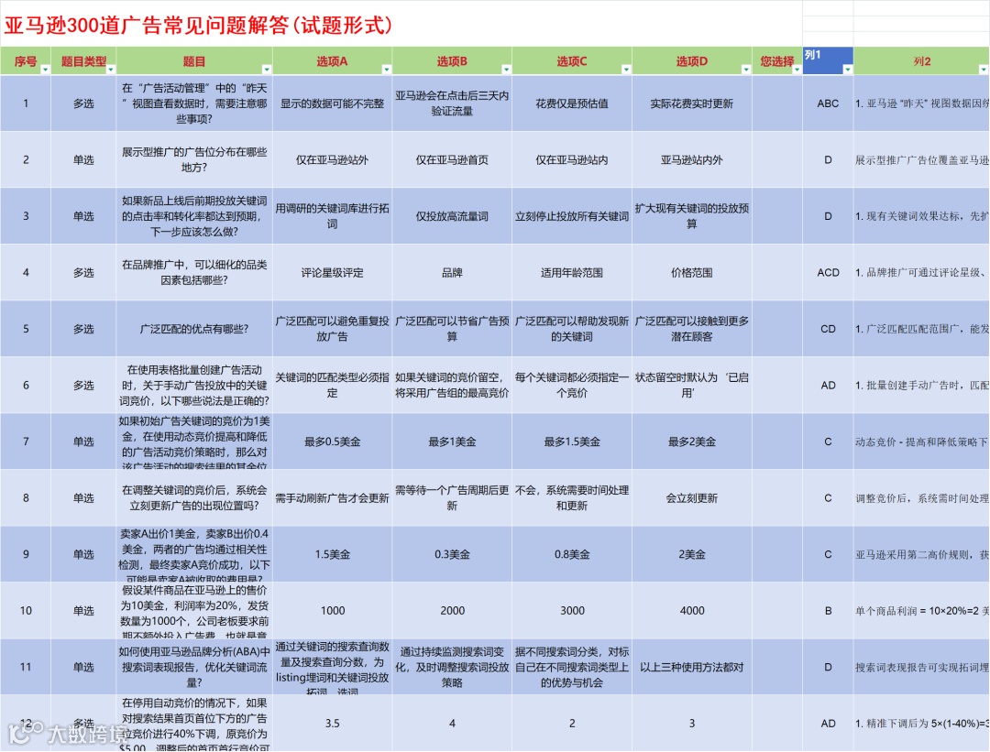Click cell 实际花费实时更新
Viewport: 990px width, 752px height.
[691, 104]
